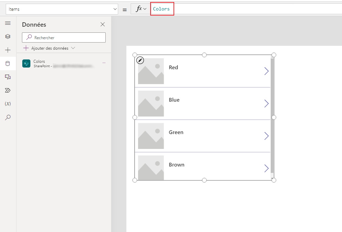Click the image placeholder in the Blue row

151,103
